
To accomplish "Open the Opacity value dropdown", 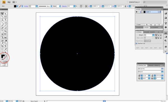I will tap(74, 6).
